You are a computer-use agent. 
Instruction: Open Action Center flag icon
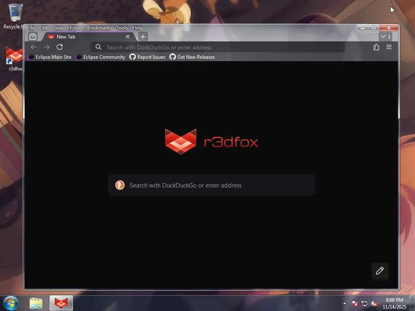354,303
